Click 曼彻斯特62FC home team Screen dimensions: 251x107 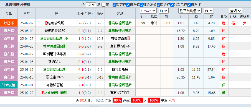tap(55, 31)
